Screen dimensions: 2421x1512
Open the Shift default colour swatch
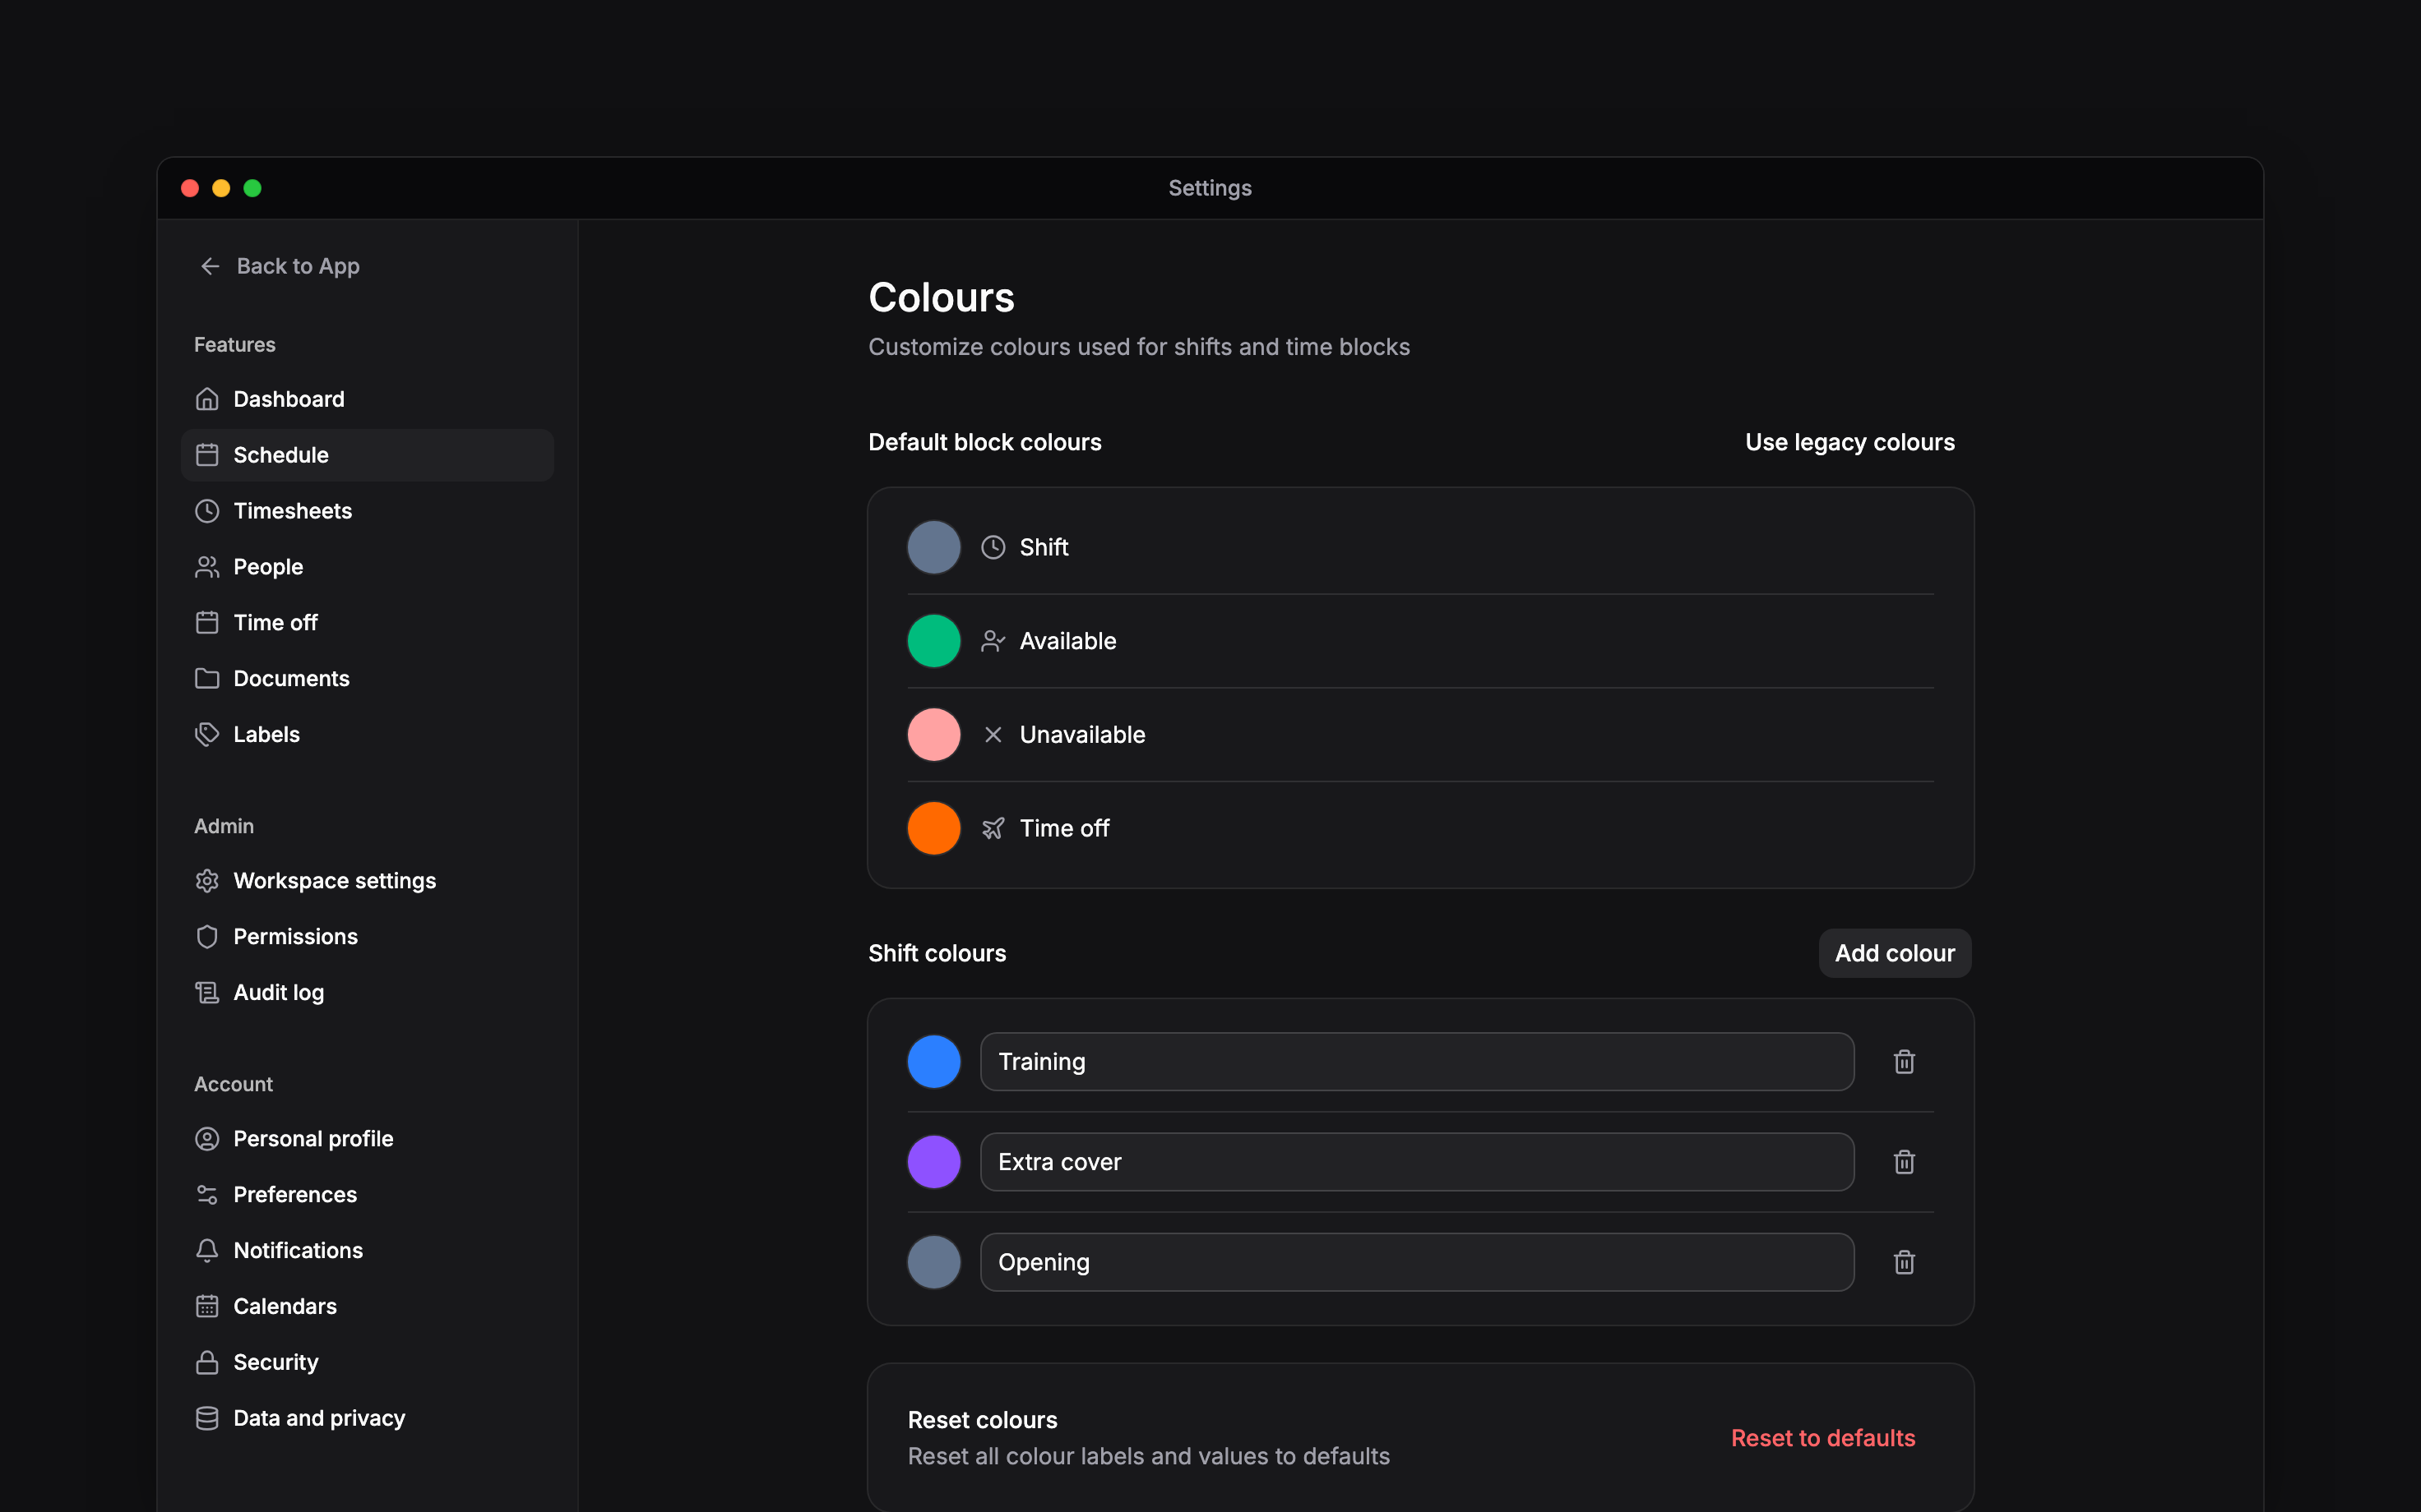tap(933, 547)
